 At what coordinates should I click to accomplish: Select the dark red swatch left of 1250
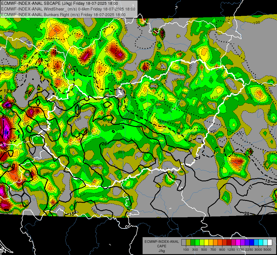pyautogui.click(x=229, y=243)
